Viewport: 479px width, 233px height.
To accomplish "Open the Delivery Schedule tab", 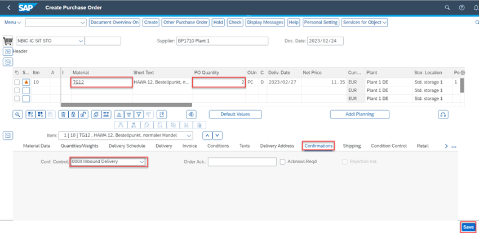I will coord(127,146).
